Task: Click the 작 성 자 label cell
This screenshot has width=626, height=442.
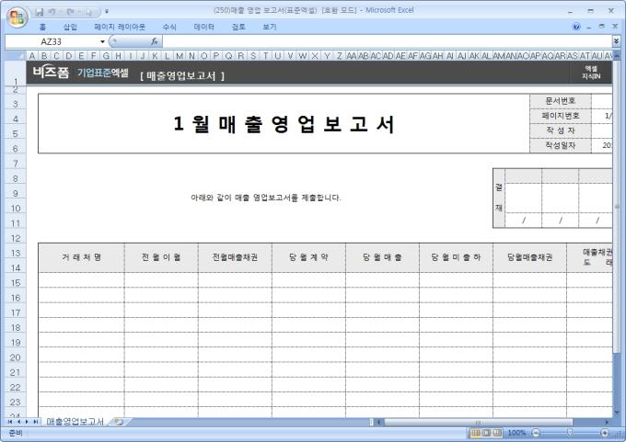Action: [560, 130]
